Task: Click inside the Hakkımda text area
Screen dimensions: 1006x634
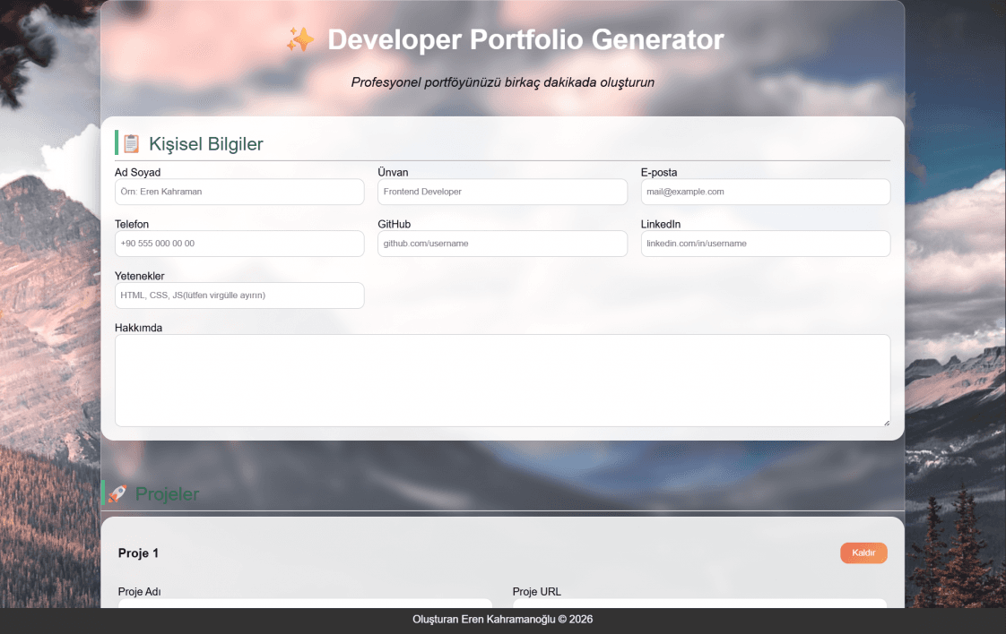Action: pyautogui.click(x=502, y=381)
